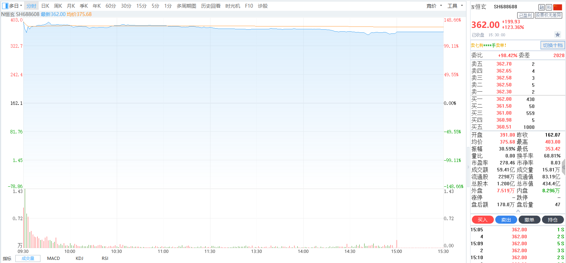
Task: Click the 指标 indicator label
Action: (7, 258)
